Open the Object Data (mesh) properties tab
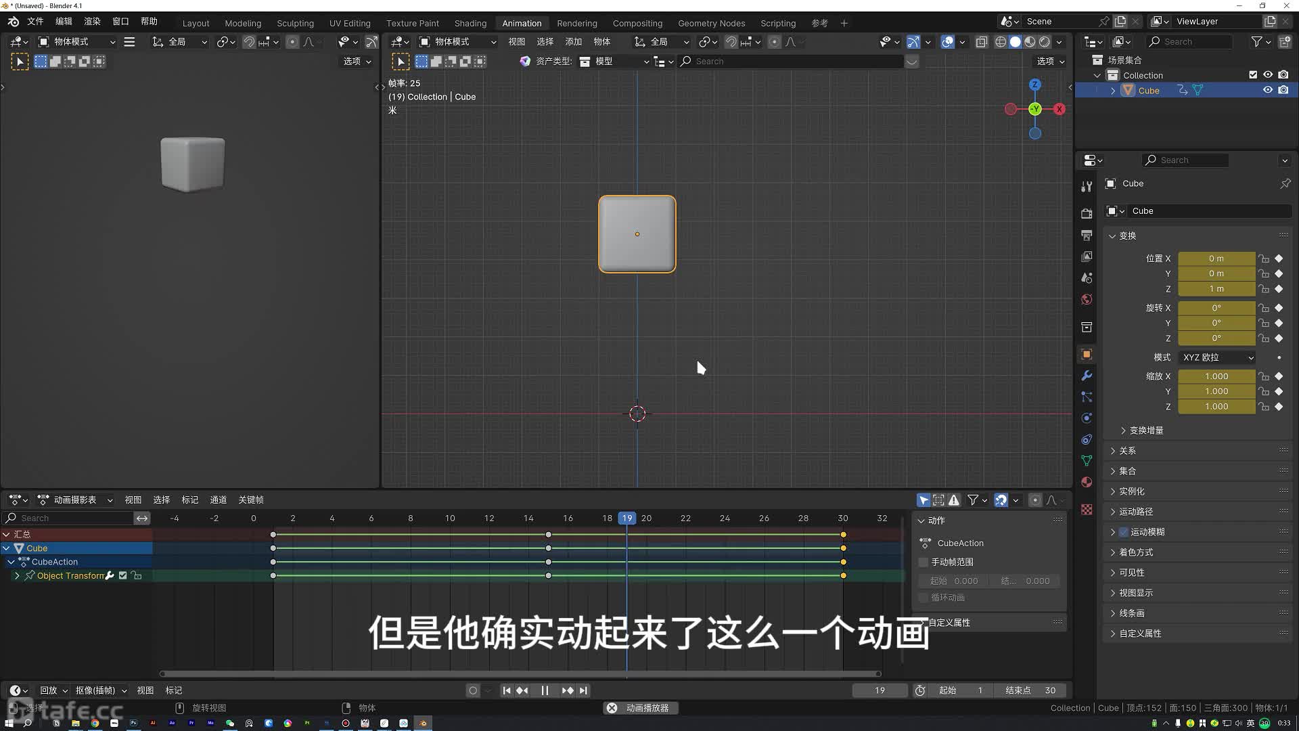 tap(1087, 461)
